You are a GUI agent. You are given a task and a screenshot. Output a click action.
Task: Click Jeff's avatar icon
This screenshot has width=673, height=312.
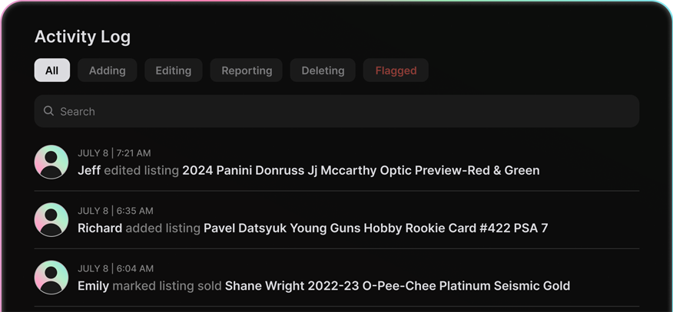(x=51, y=162)
